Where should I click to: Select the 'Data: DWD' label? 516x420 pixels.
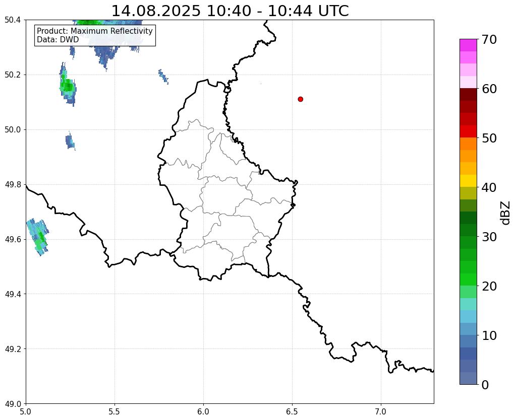[58, 39]
